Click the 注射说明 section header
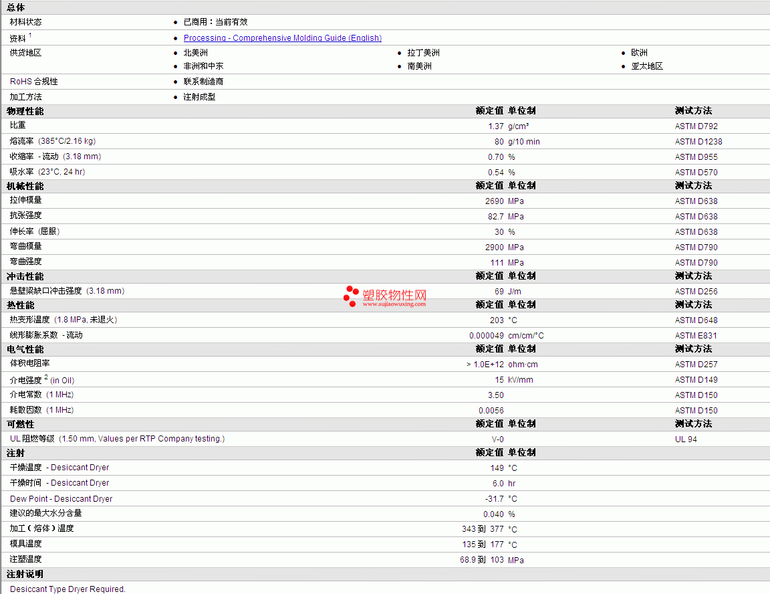 coord(25,574)
